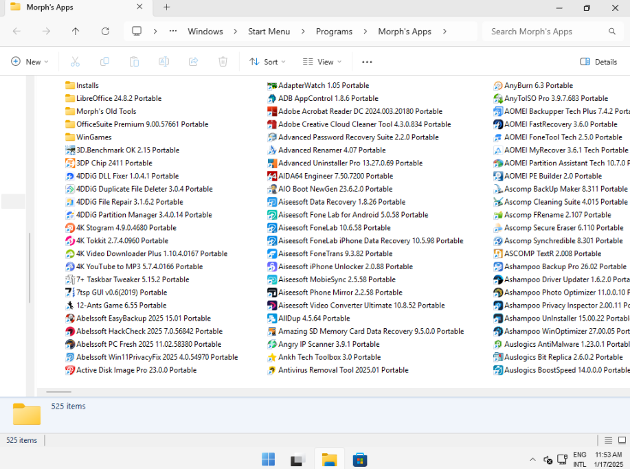Screen dimensions: 630x469
Task: Click the Ashampoo Photo Optimizer icon
Action: click(498, 293)
